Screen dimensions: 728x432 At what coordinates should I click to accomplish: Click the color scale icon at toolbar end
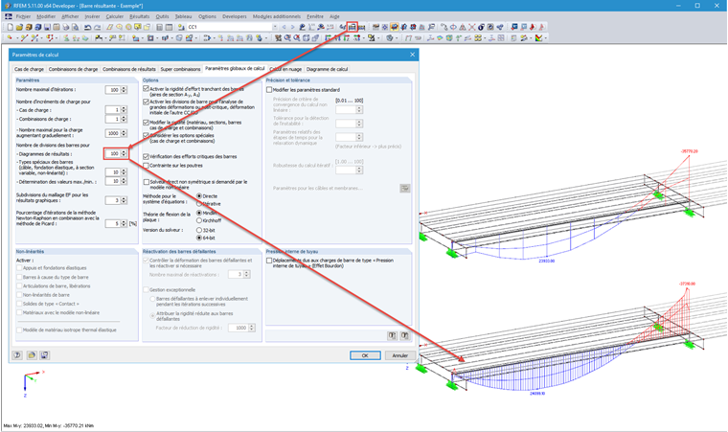[x=538, y=38]
